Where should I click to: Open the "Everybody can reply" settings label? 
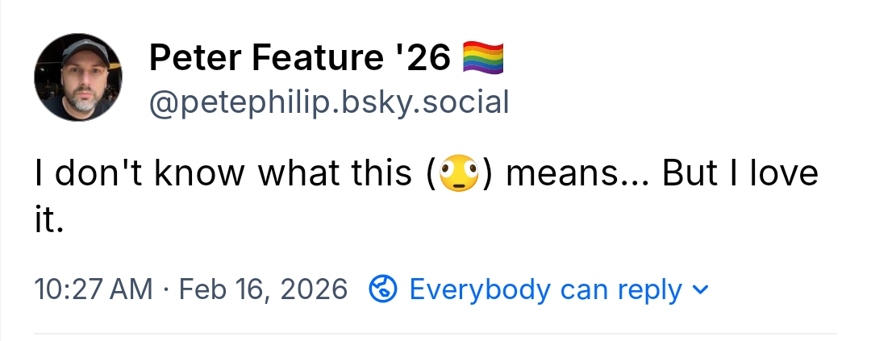click(x=545, y=289)
